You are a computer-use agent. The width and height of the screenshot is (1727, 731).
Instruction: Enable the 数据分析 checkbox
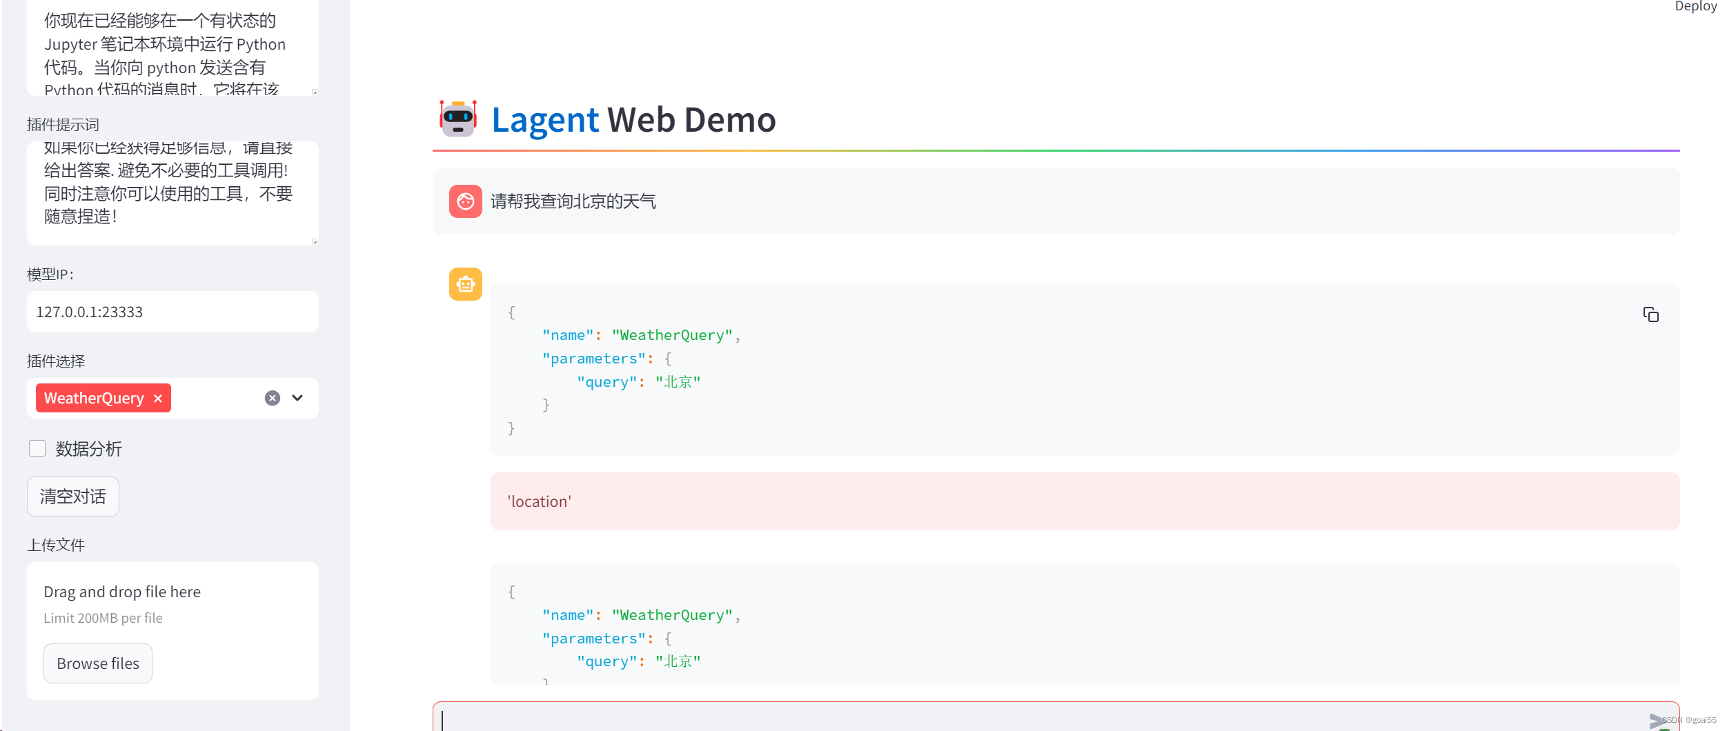37,448
